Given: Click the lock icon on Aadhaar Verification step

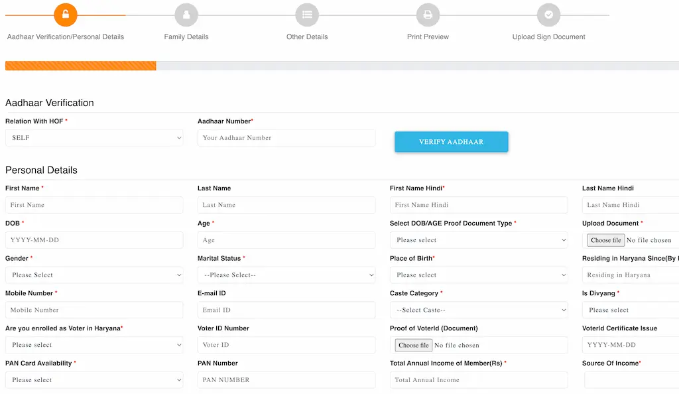Looking at the screenshot, I should coord(65,14).
